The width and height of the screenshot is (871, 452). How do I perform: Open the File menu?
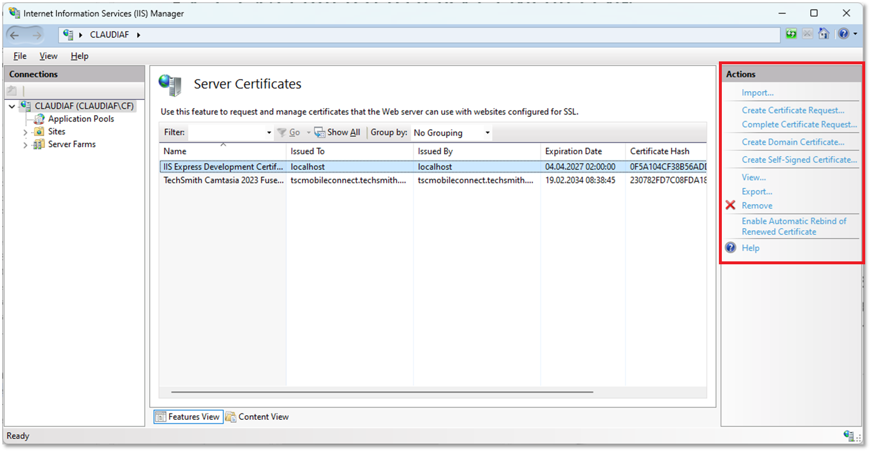pos(20,56)
